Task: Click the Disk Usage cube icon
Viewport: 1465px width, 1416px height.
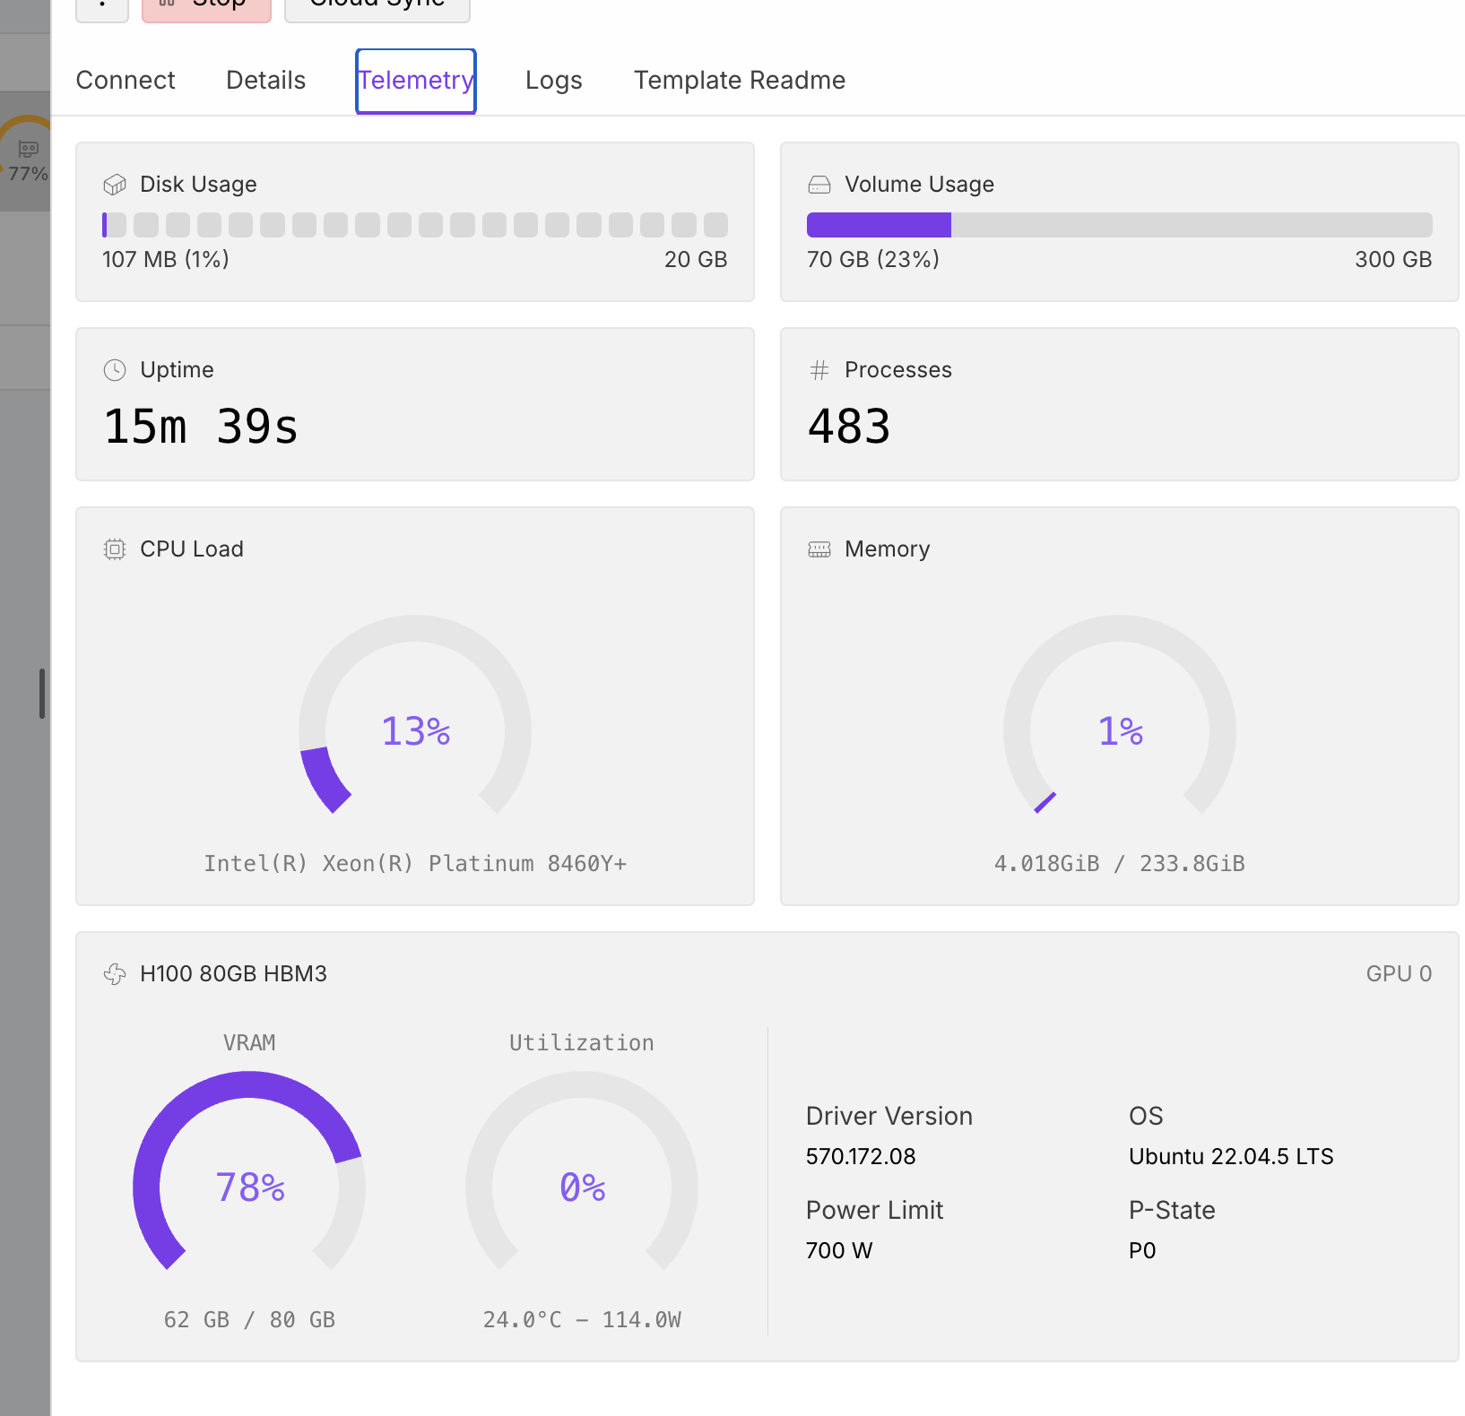Action: [x=115, y=185]
